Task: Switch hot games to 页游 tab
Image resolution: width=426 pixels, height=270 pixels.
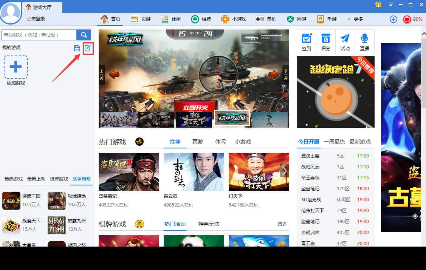Action: click(x=198, y=142)
